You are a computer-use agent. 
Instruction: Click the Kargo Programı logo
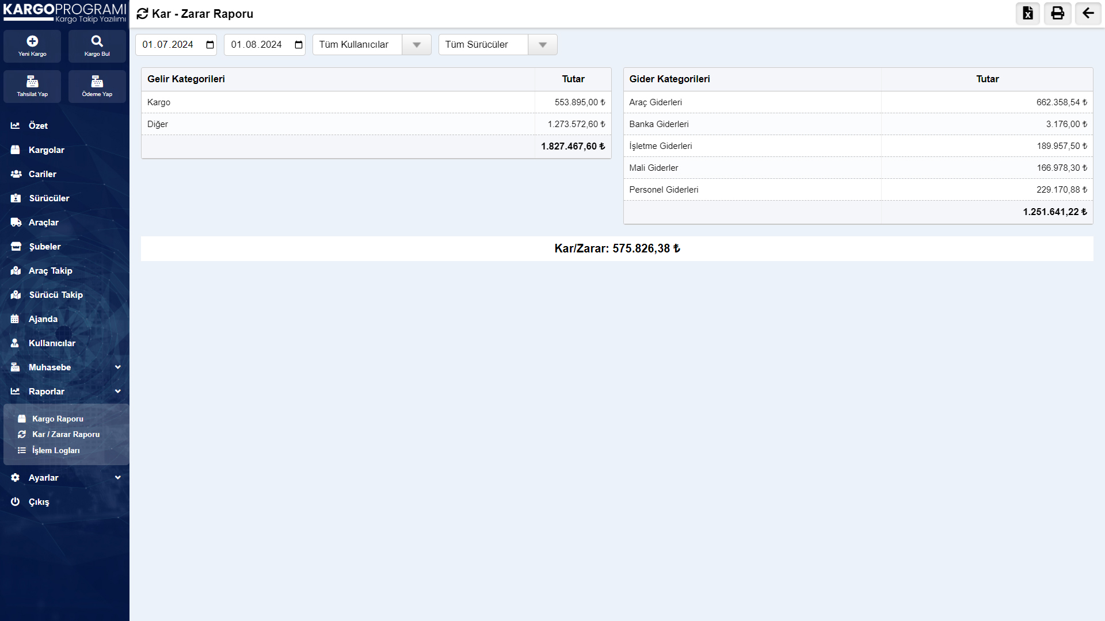coord(64,13)
